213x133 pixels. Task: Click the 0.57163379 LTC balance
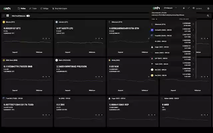click(x=65, y=28)
